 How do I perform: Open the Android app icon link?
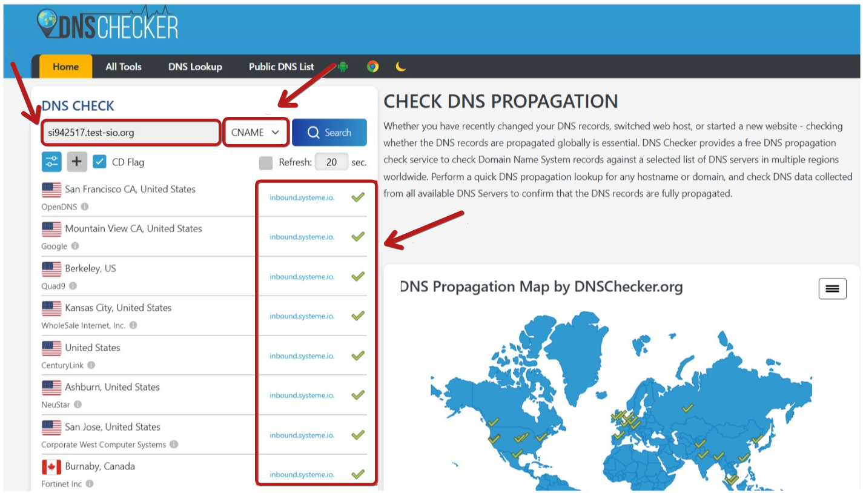(x=343, y=67)
